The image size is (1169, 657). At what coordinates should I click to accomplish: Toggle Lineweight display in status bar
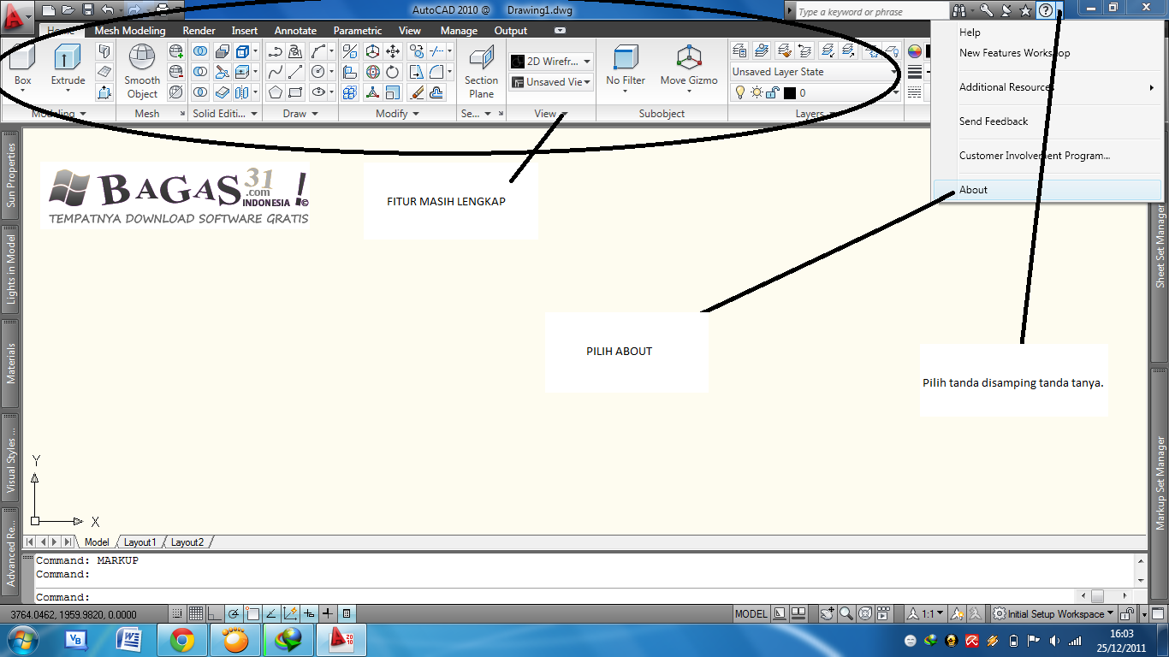coord(327,613)
